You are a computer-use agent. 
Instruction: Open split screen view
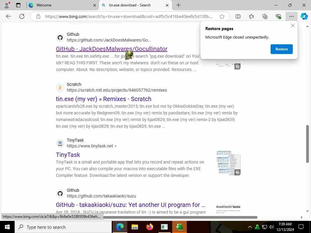[x=238, y=16]
